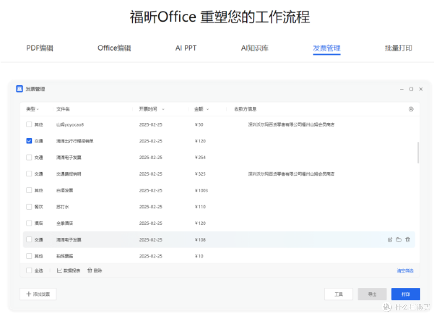Click the ¥50 amount cell

coord(199,125)
